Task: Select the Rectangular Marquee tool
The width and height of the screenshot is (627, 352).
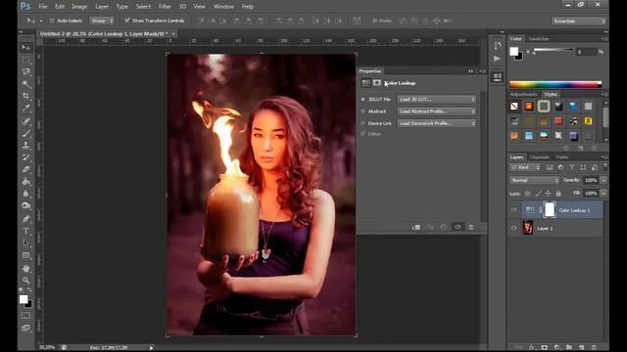Action: (26, 60)
